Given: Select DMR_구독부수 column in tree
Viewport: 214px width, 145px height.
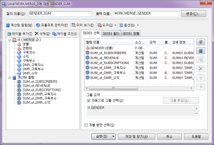Looking at the screenshot, I should (33, 69).
